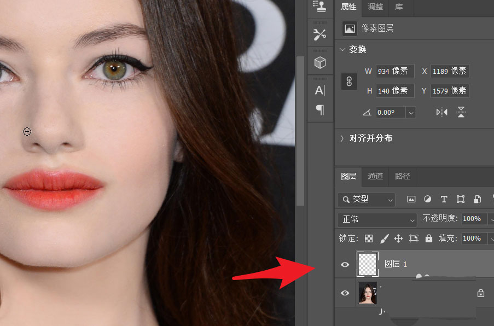Click the W width input field
494x326 pixels.
[394, 71]
